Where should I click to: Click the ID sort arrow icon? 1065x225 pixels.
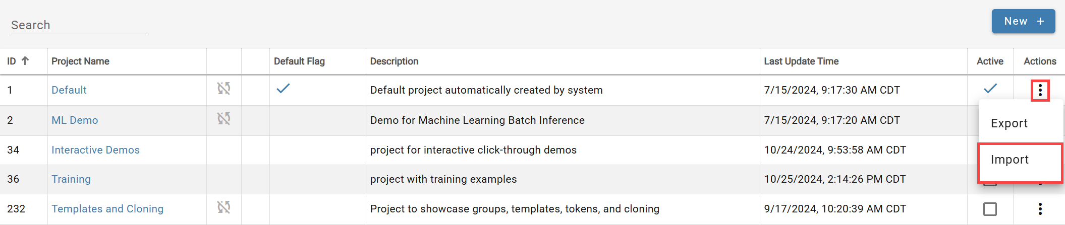point(25,61)
